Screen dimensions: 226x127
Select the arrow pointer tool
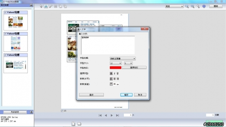click(41, 6)
